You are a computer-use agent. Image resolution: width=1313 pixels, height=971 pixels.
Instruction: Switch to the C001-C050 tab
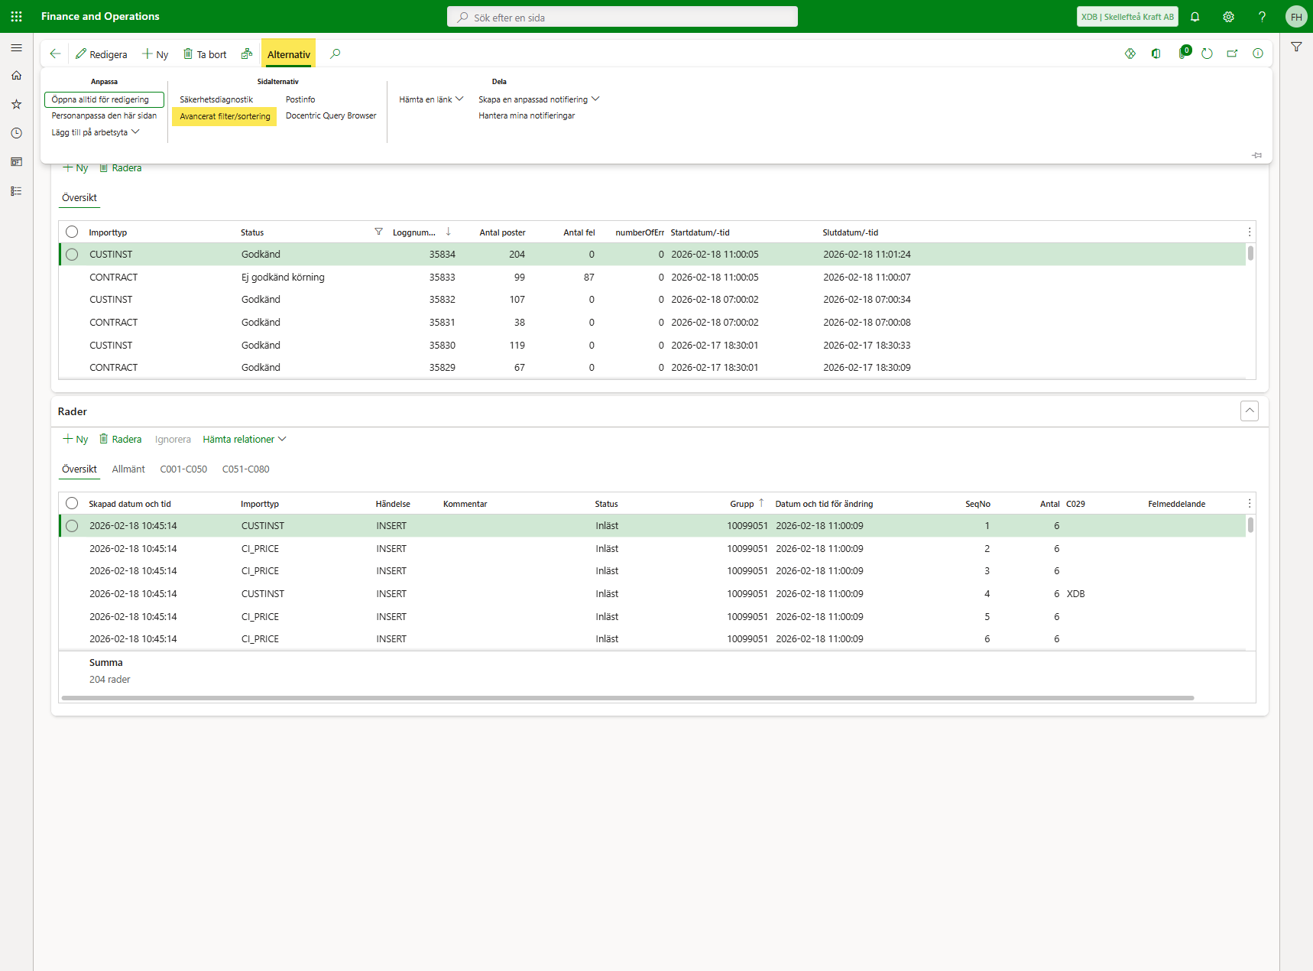click(x=183, y=469)
